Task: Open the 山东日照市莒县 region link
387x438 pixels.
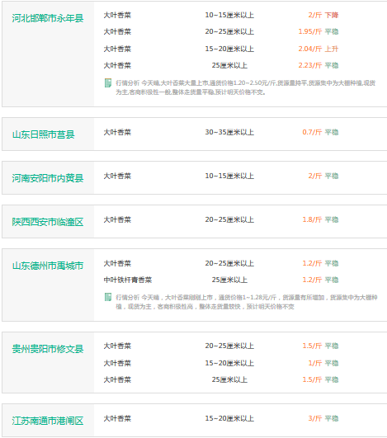Action: 43,134
